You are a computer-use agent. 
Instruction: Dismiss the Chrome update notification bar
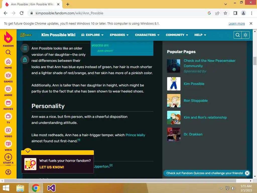251,23
